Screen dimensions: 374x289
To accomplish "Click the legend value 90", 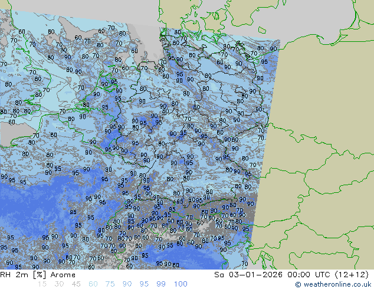I will pyautogui.click(x=127, y=284).
